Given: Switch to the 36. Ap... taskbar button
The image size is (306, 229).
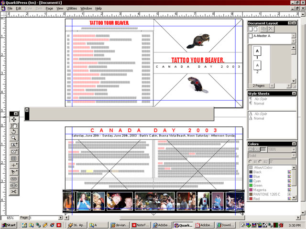Looking at the screenshot, I should click(77, 225).
